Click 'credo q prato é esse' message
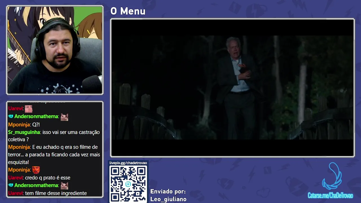 coord(48,178)
